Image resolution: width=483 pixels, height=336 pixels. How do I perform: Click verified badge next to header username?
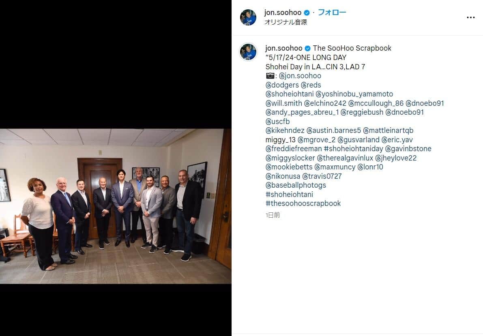click(x=307, y=13)
